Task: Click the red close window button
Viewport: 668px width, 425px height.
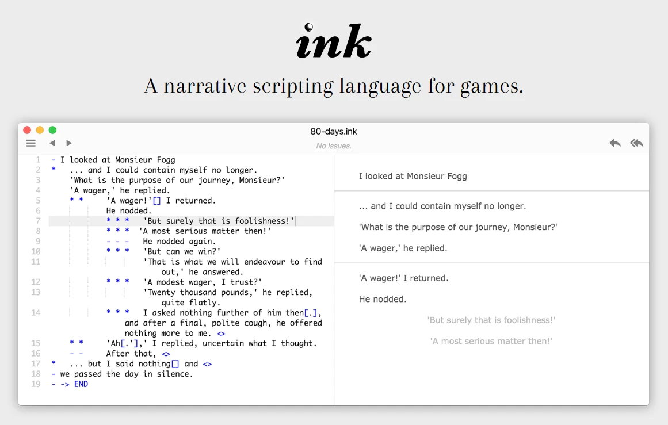Action: pyautogui.click(x=27, y=130)
